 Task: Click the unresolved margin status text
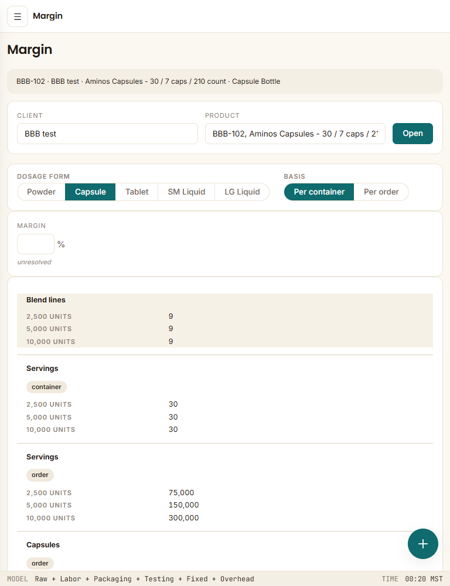tap(34, 262)
